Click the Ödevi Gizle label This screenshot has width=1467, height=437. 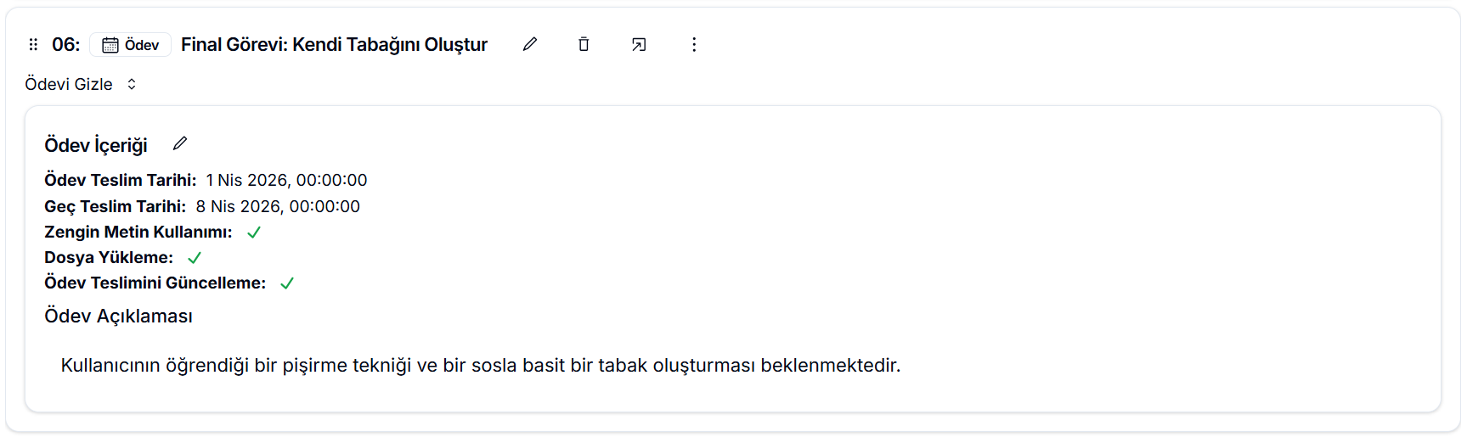coord(69,84)
